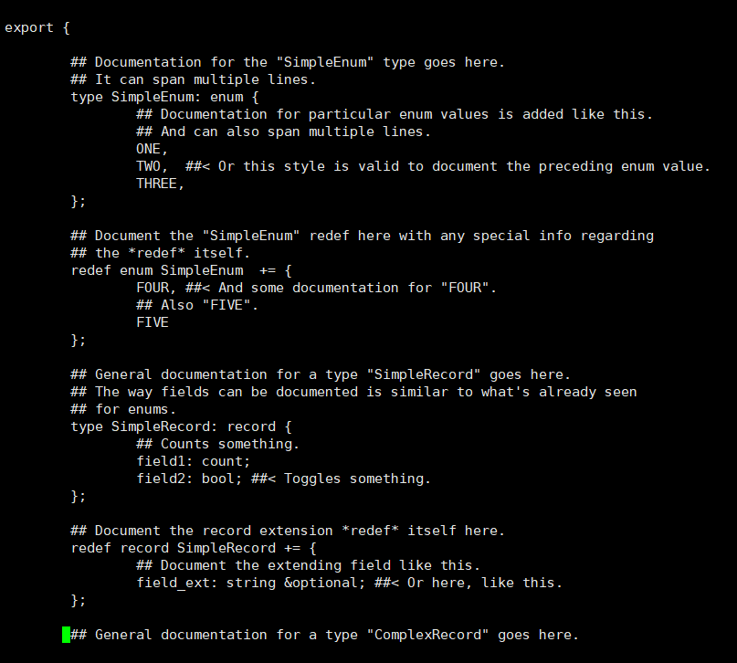The height and width of the screenshot is (663, 737).
Task: Click the enum value ONE
Action: (148, 149)
